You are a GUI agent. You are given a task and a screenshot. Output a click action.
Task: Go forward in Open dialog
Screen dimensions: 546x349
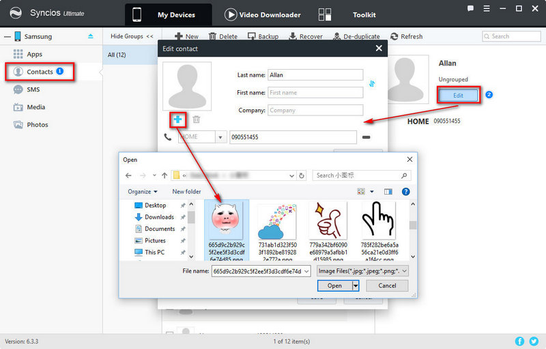point(143,176)
